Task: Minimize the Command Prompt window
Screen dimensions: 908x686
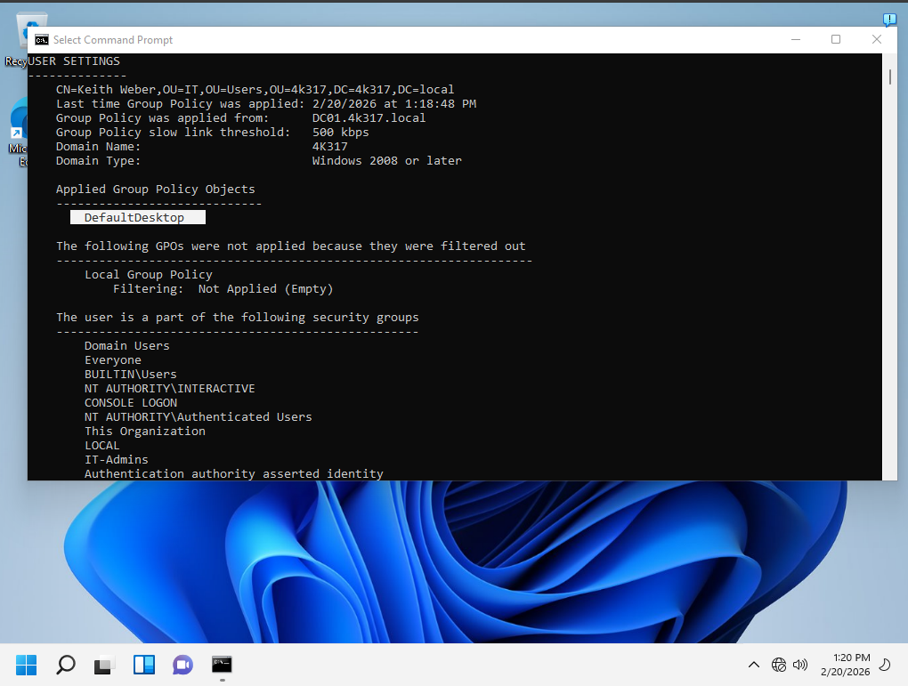Action: click(795, 40)
